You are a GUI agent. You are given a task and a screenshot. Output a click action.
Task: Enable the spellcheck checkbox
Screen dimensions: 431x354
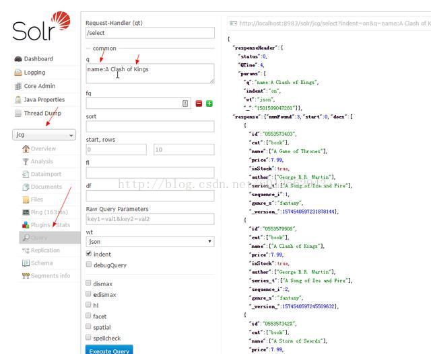tap(88, 337)
